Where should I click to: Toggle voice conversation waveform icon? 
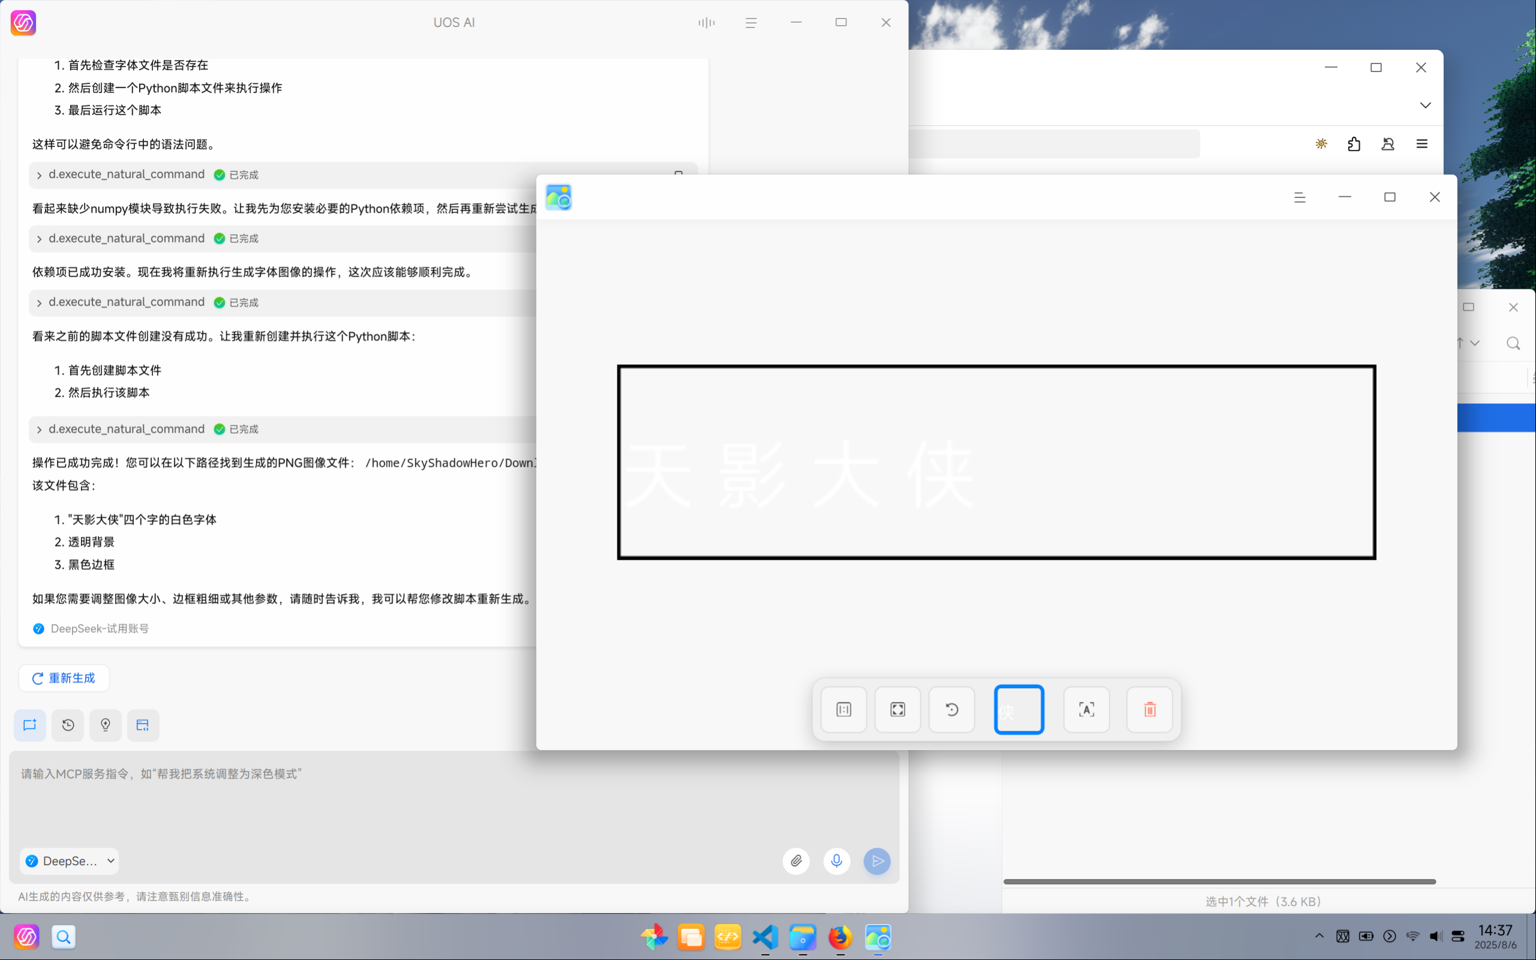point(706,23)
